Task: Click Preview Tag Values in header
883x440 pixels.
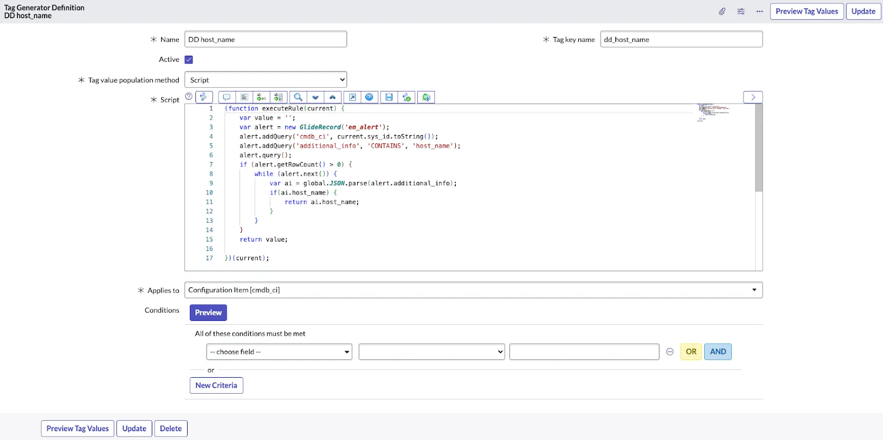Action: tap(807, 11)
